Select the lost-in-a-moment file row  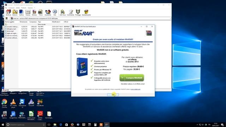(38, 36)
